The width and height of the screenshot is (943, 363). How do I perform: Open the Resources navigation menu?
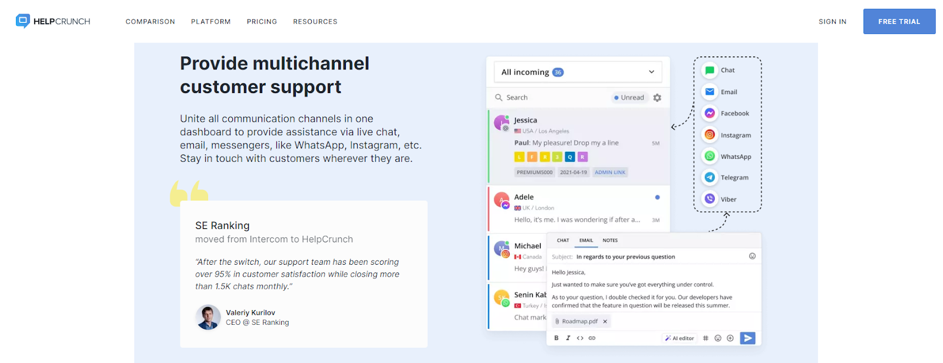click(315, 22)
